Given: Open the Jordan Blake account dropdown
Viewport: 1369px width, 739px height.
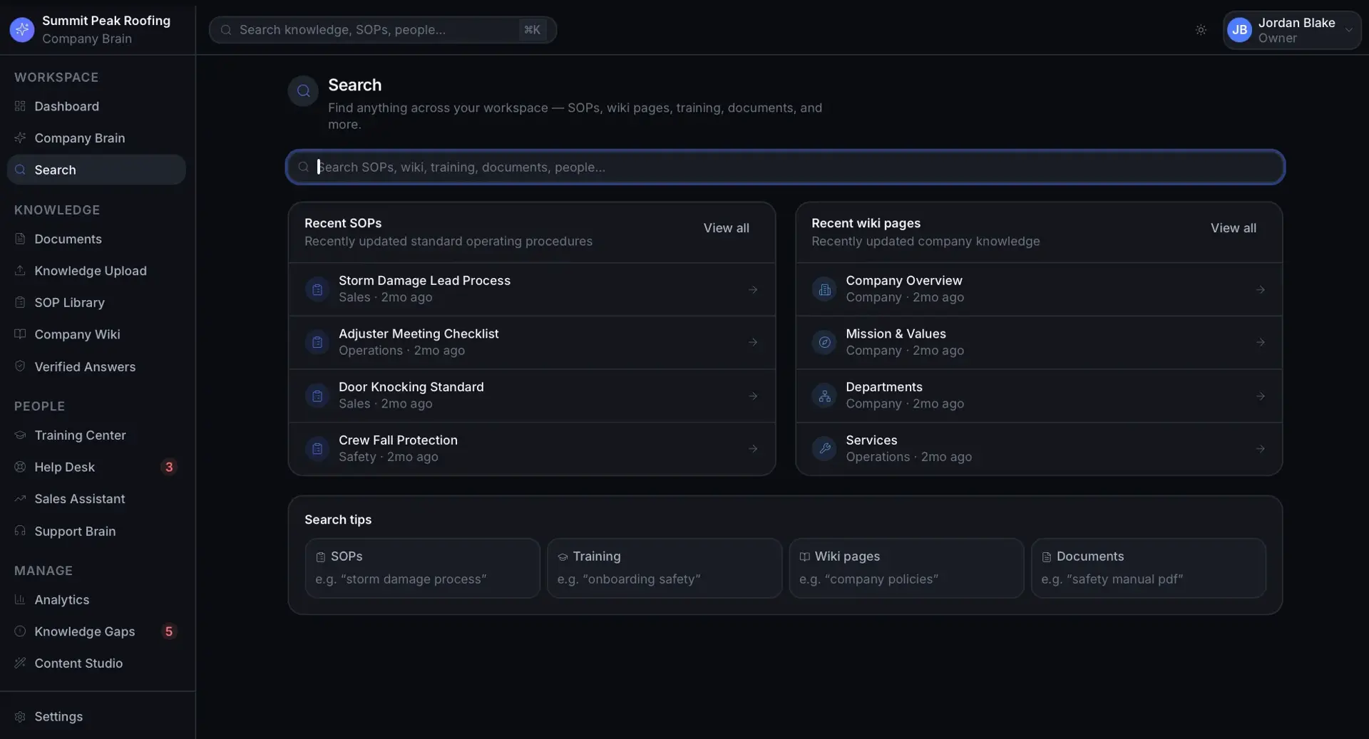Looking at the screenshot, I should click(1292, 30).
